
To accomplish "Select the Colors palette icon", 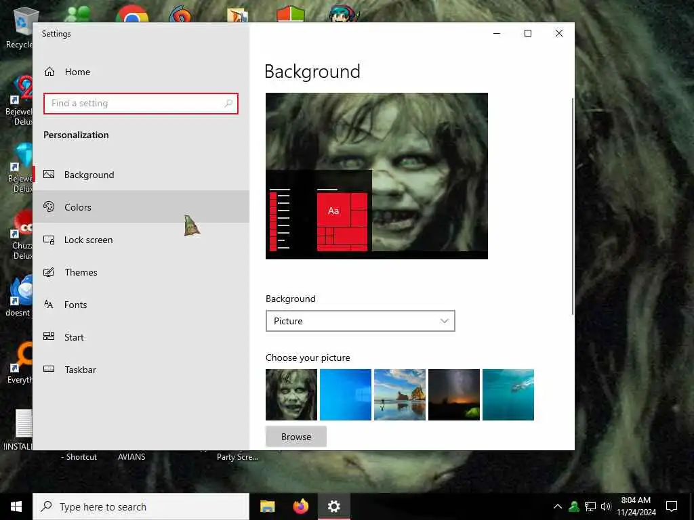I will [49, 207].
